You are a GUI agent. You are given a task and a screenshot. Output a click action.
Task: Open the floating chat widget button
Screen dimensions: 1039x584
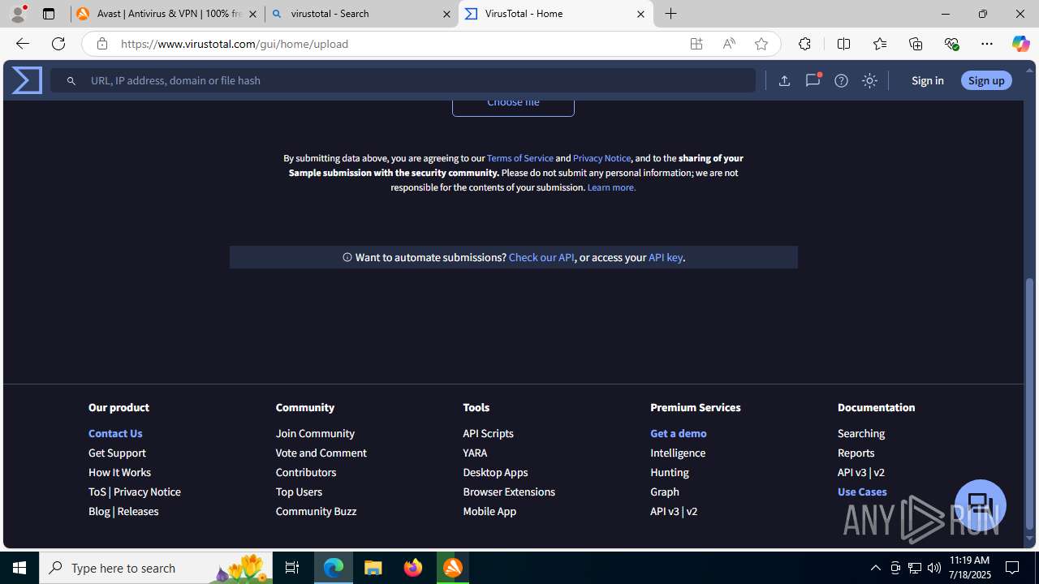pos(980,505)
